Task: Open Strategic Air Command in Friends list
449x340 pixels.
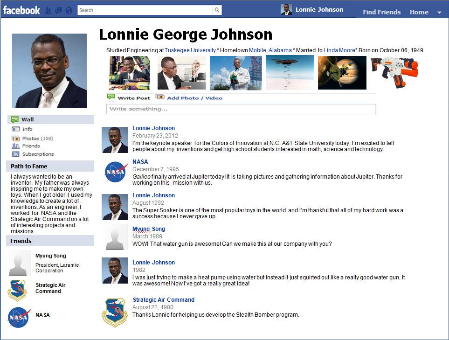Action: (x=50, y=288)
